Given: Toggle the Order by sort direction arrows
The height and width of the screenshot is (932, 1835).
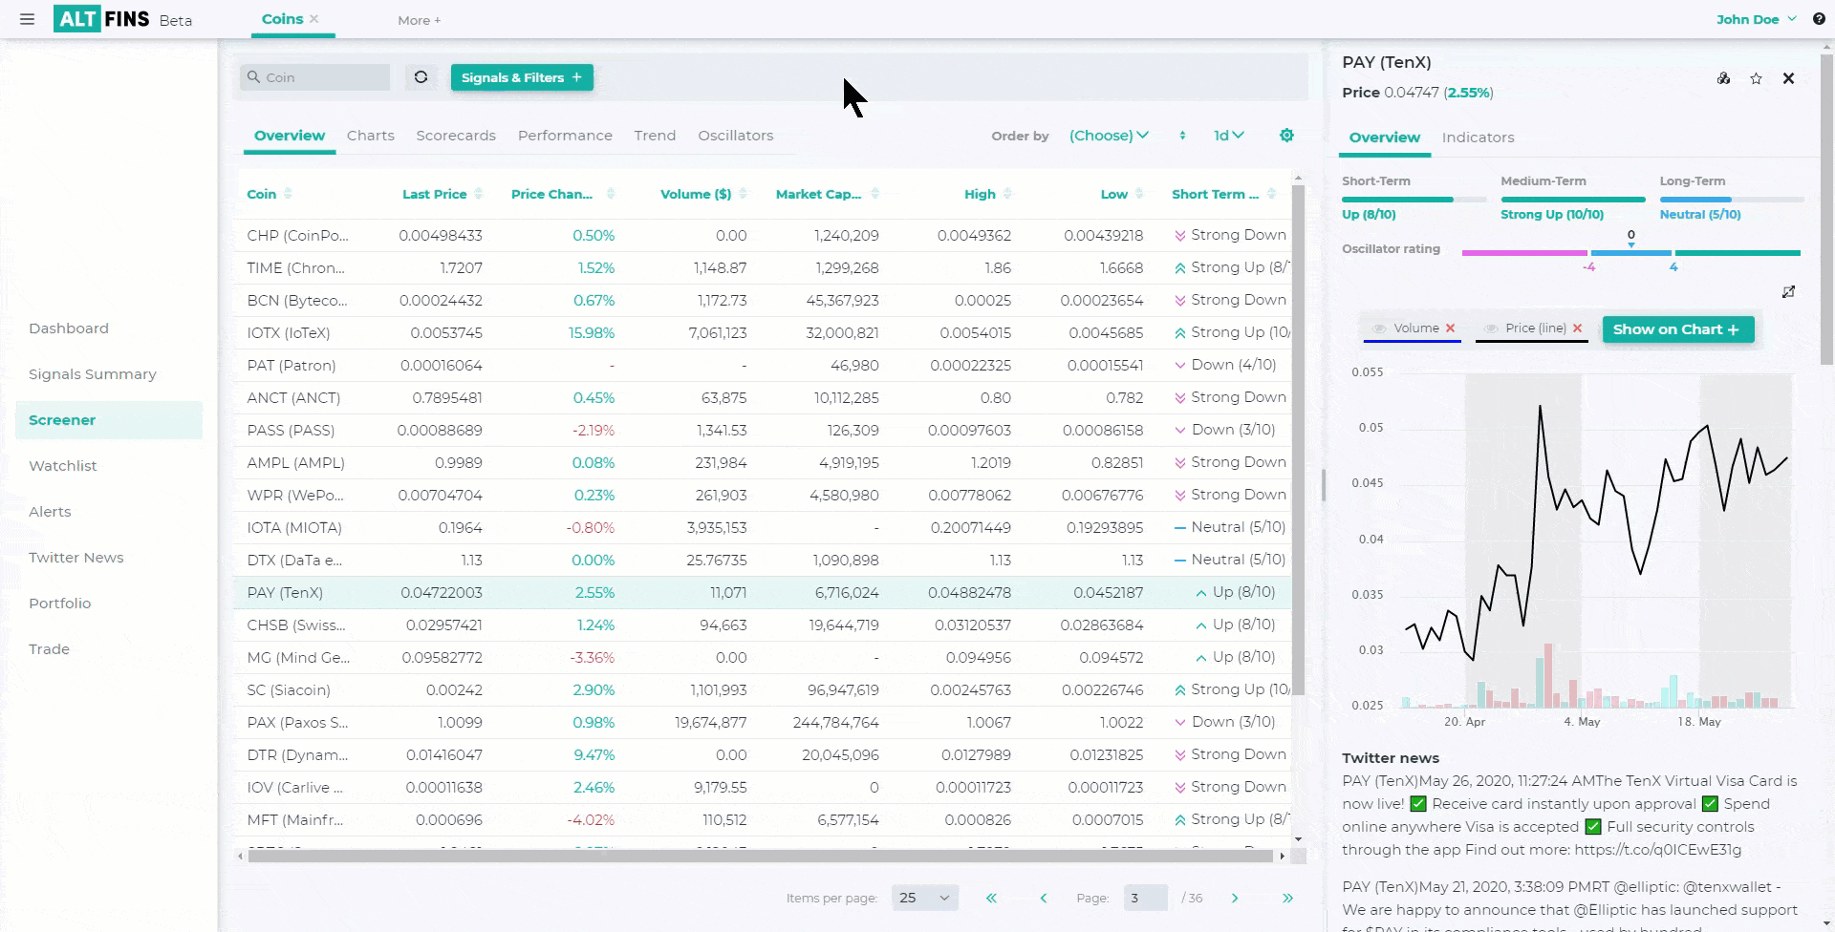Looking at the screenshot, I should [x=1182, y=136].
